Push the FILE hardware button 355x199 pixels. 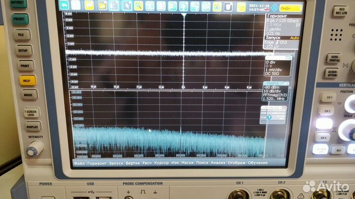point(22,34)
